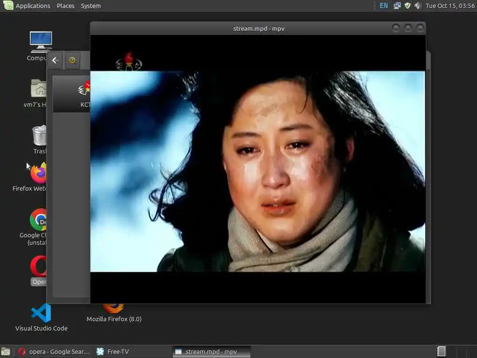Maximize the mpv window
The height and width of the screenshot is (358, 477).
point(408,28)
